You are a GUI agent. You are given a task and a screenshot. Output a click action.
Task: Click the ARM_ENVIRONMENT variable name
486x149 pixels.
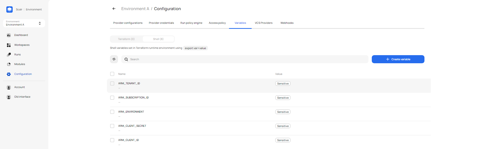[x=131, y=112]
